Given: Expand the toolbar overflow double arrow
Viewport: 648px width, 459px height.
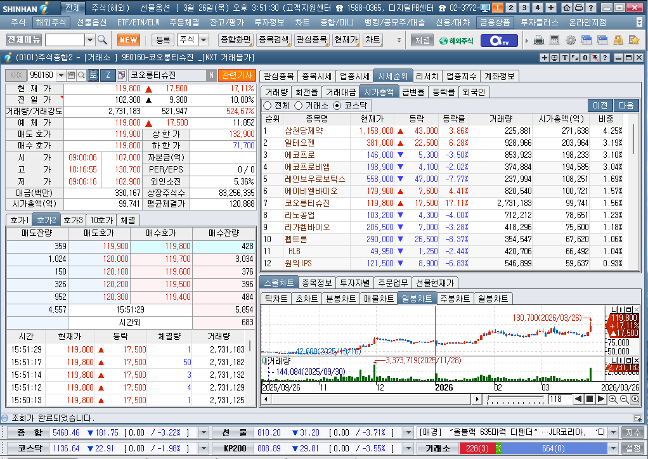Looking at the screenshot, I should pos(399,40).
